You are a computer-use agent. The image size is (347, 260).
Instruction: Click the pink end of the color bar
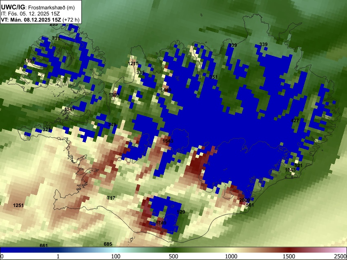(x=340, y=250)
